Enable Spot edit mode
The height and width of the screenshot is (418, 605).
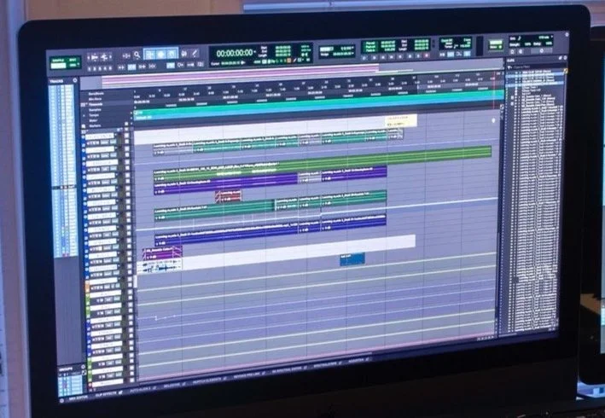(x=73, y=60)
